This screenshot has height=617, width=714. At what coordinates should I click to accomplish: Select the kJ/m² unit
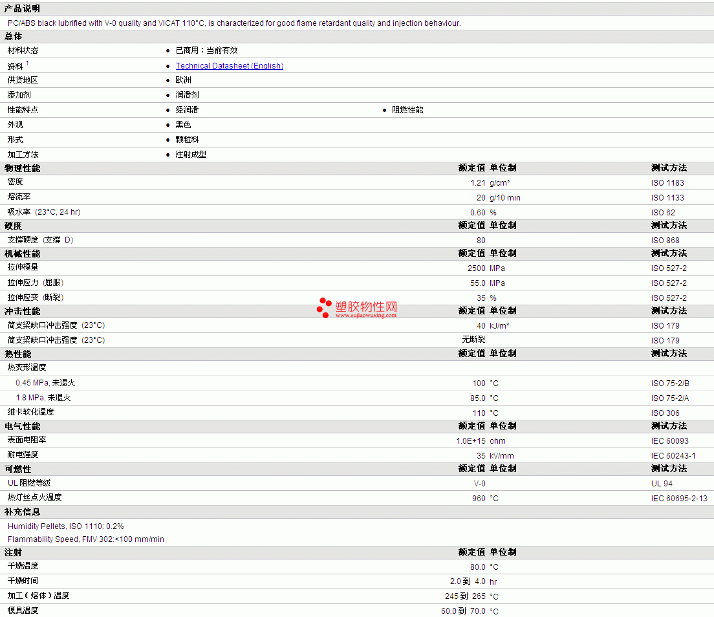pos(499,326)
